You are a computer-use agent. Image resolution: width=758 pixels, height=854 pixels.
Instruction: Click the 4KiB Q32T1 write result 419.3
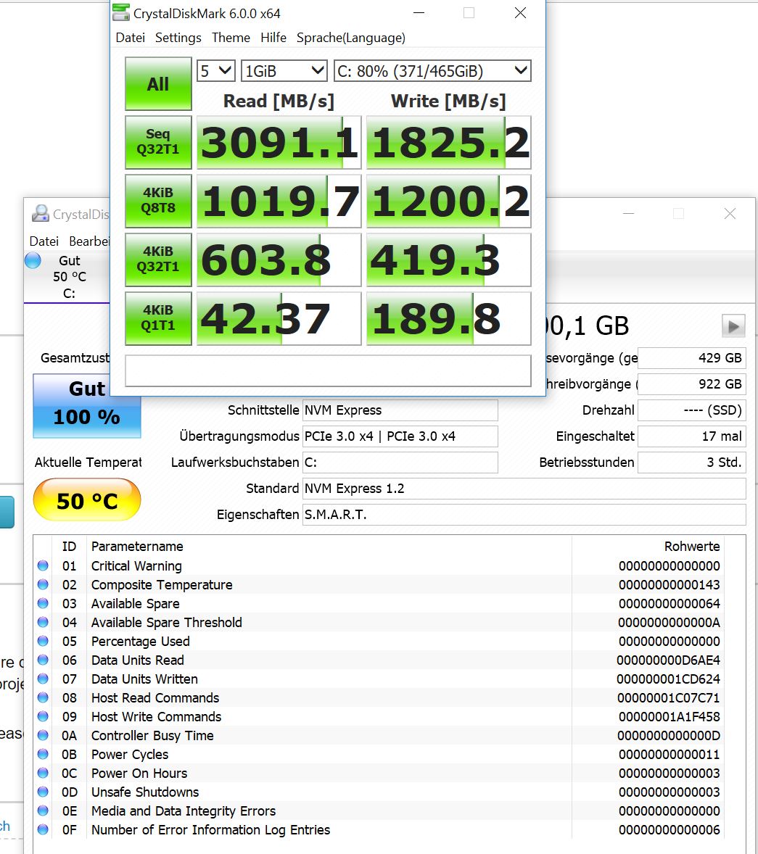[x=448, y=260]
